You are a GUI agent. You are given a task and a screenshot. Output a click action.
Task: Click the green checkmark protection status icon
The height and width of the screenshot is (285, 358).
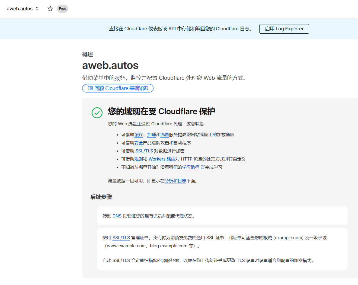[x=97, y=113]
